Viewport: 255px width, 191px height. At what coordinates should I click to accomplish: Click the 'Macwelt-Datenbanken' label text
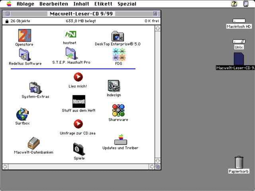pyautogui.click(x=33, y=152)
